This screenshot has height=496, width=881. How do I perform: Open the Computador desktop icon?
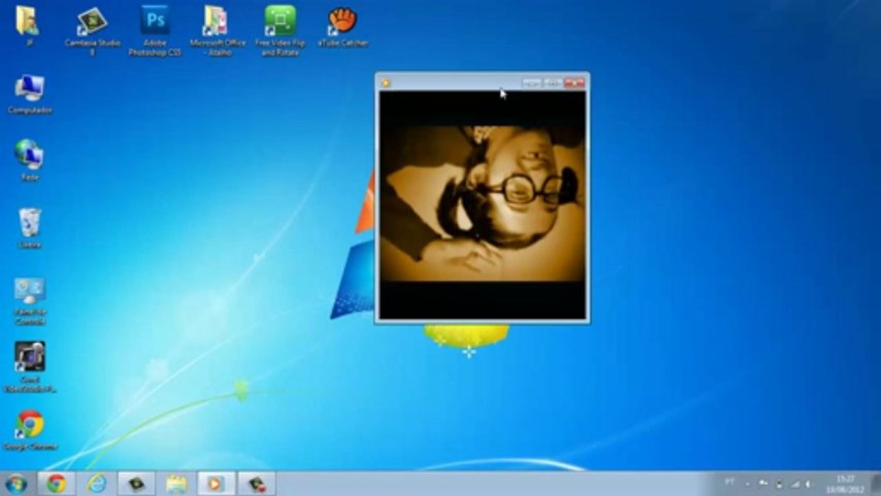coord(30,89)
